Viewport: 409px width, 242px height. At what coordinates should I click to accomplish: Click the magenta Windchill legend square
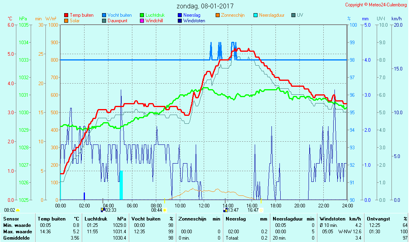point(142,21)
